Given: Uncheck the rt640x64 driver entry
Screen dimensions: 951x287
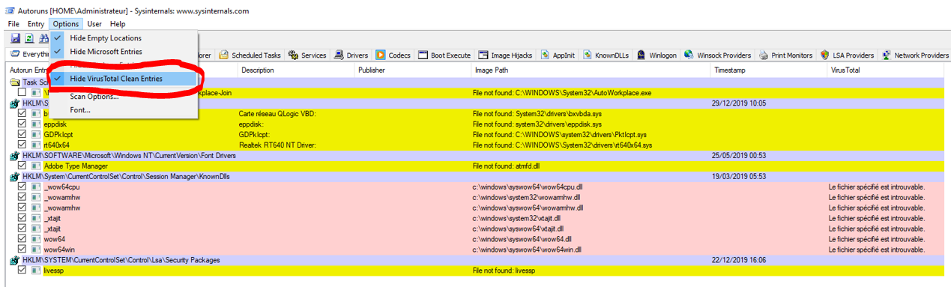Looking at the screenshot, I should click(22, 145).
